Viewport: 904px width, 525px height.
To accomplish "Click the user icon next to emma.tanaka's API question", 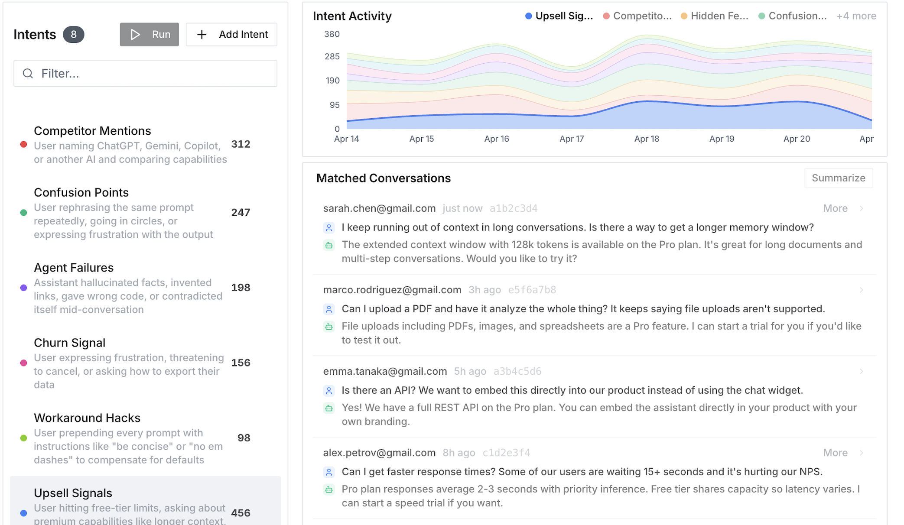I will coord(328,390).
